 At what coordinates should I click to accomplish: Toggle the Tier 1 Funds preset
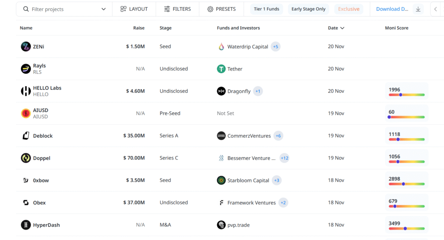(x=267, y=9)
